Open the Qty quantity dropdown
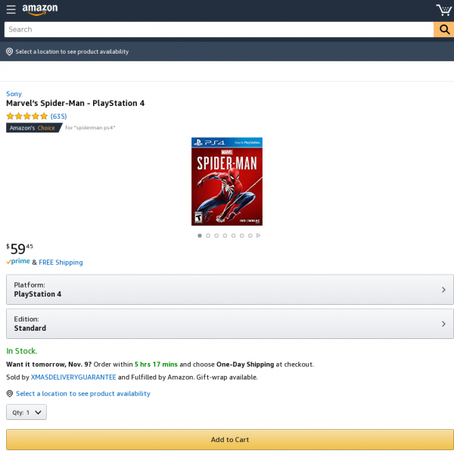 [x=26, y=412]
